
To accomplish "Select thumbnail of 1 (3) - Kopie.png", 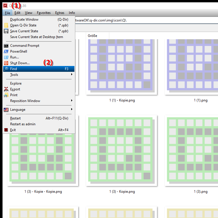I will [121, 151].
